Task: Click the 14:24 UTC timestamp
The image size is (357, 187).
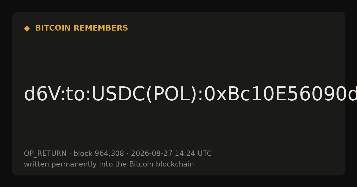Action: coord(193,154)
